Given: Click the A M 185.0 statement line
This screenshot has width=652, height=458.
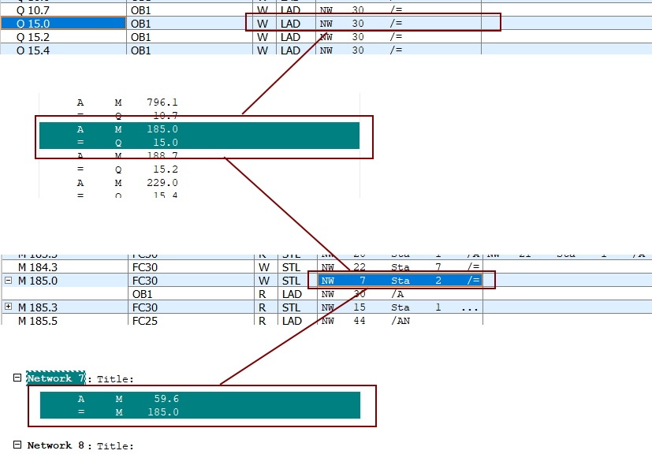Looking at the screenshot, I should point(199,128).
